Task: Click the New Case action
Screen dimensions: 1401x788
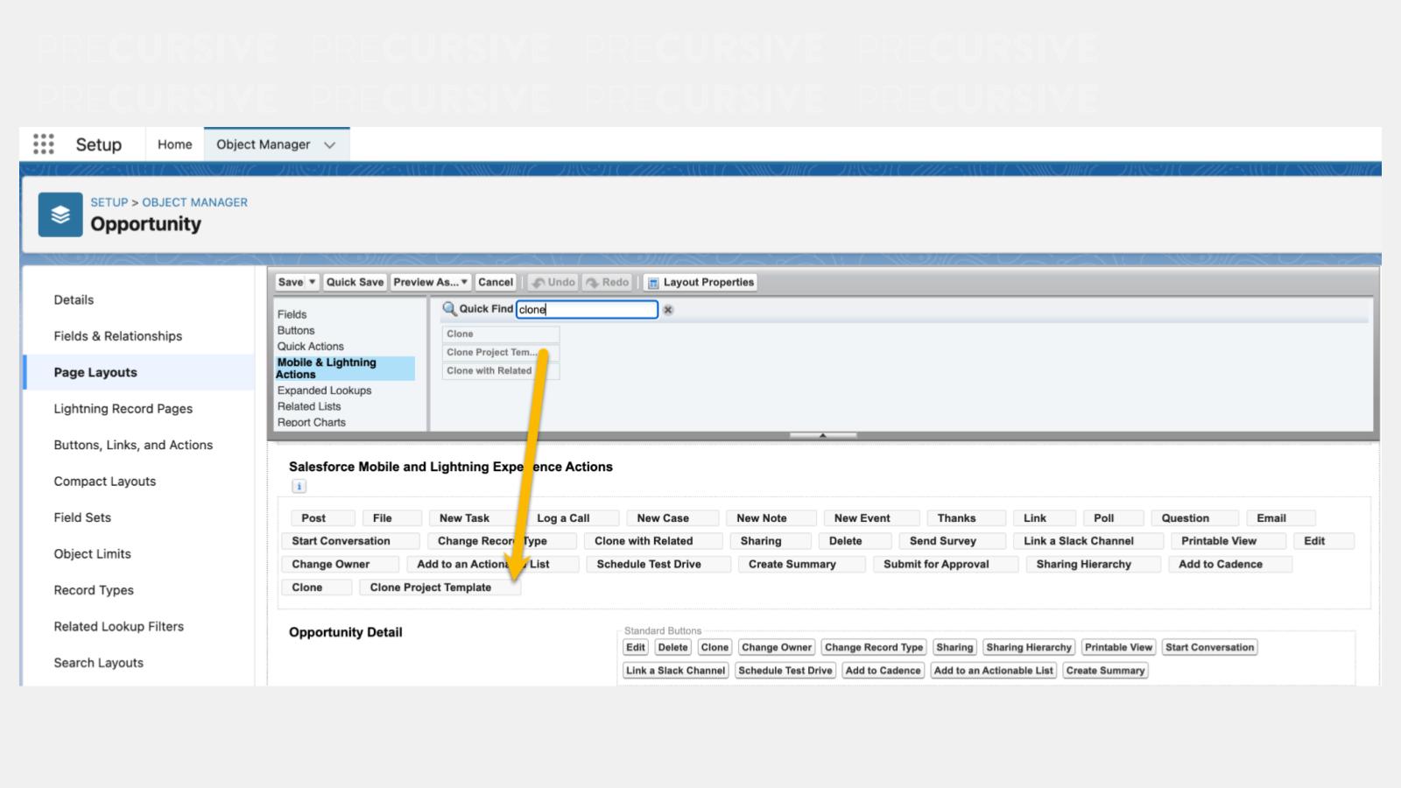Action: click(x=672, y=518)
